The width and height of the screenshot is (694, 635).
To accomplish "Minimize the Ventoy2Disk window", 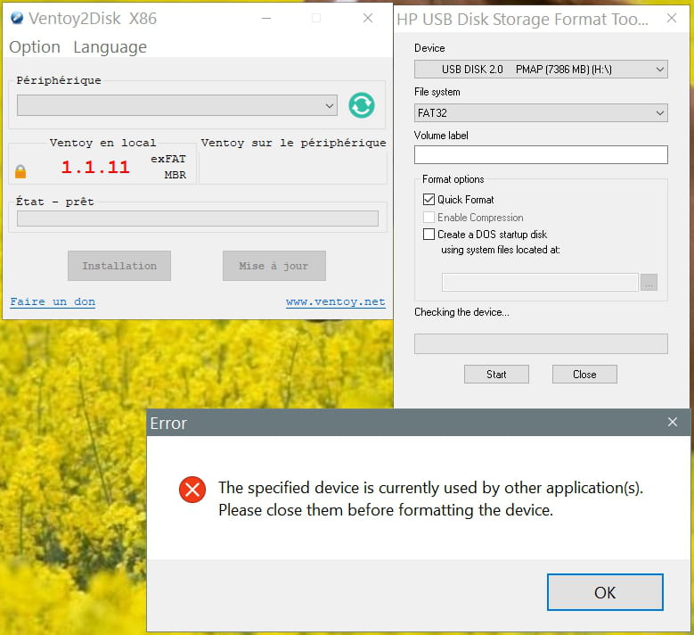I will click(x=265, y=18).
